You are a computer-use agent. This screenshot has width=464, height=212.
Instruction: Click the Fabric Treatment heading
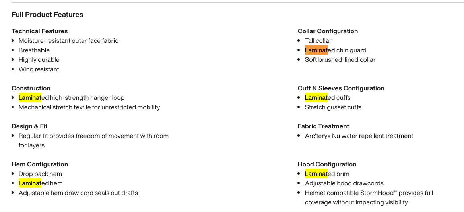click(323, 126)
